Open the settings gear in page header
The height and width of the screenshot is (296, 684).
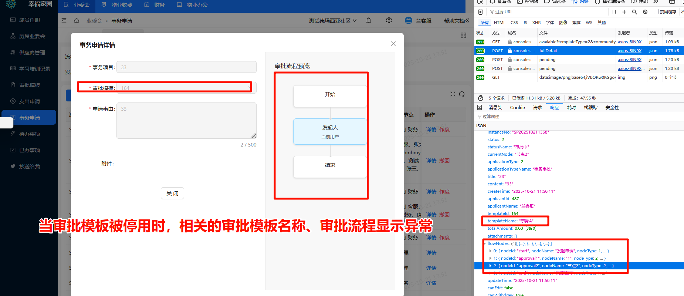pyautogui.click(x=389, y=20)
